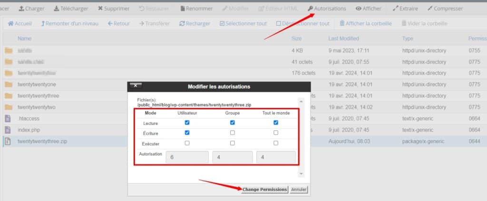Click the twentytwentythree.zip archive icon
Image resolution: width=487 pixels, height=201 pixels.
pos(8,141)
